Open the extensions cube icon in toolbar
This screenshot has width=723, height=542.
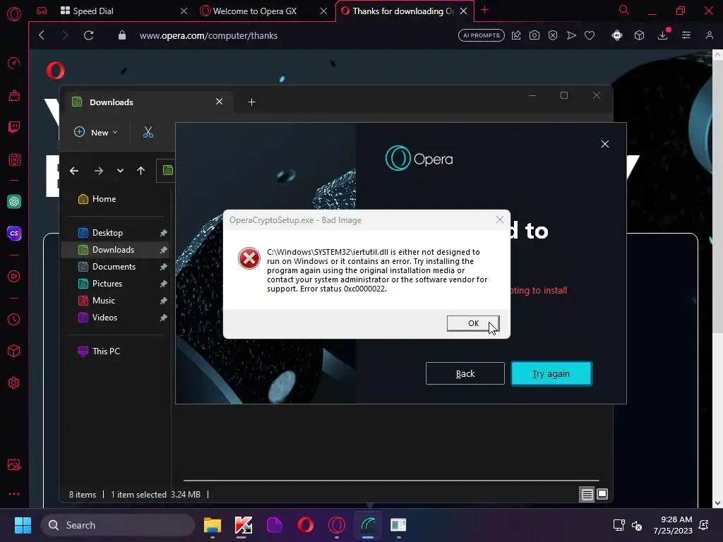point(639,35)
